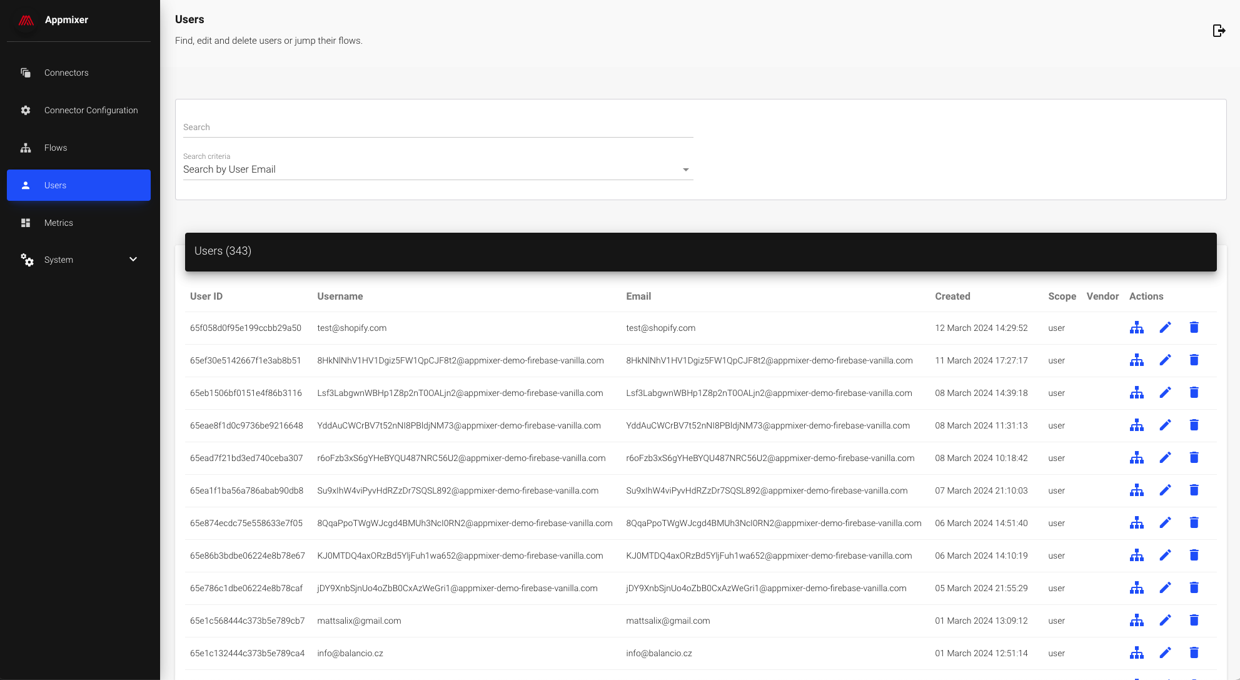
Task: Edit the mattsalix@gmail.com user
Action: [1165, 621]
